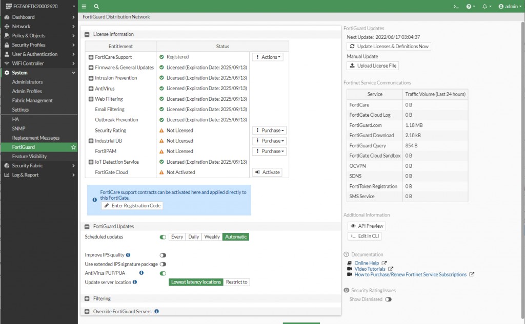Screen dimensions: 525x324
Task: Click external link icon beside Video Tutorials
Action: click(390, 269)
